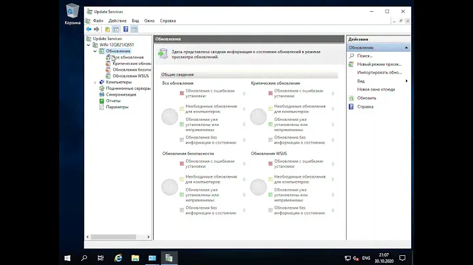This screenshot has width=473, height=265.
Task: Click the Search magnifier icon in Actions pane
Action: tap(351, 56)
